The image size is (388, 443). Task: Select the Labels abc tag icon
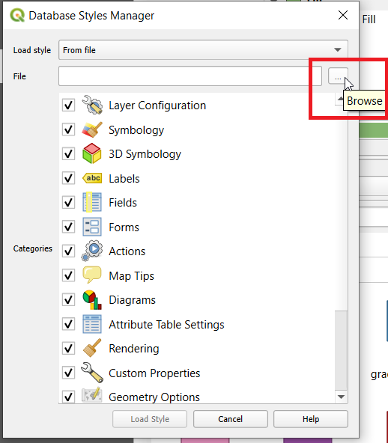coord(92,178)
